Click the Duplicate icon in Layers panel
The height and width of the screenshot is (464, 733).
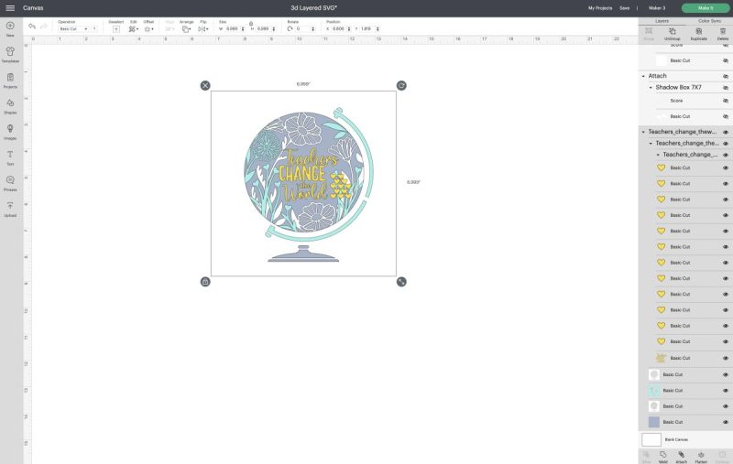point(698,31)
